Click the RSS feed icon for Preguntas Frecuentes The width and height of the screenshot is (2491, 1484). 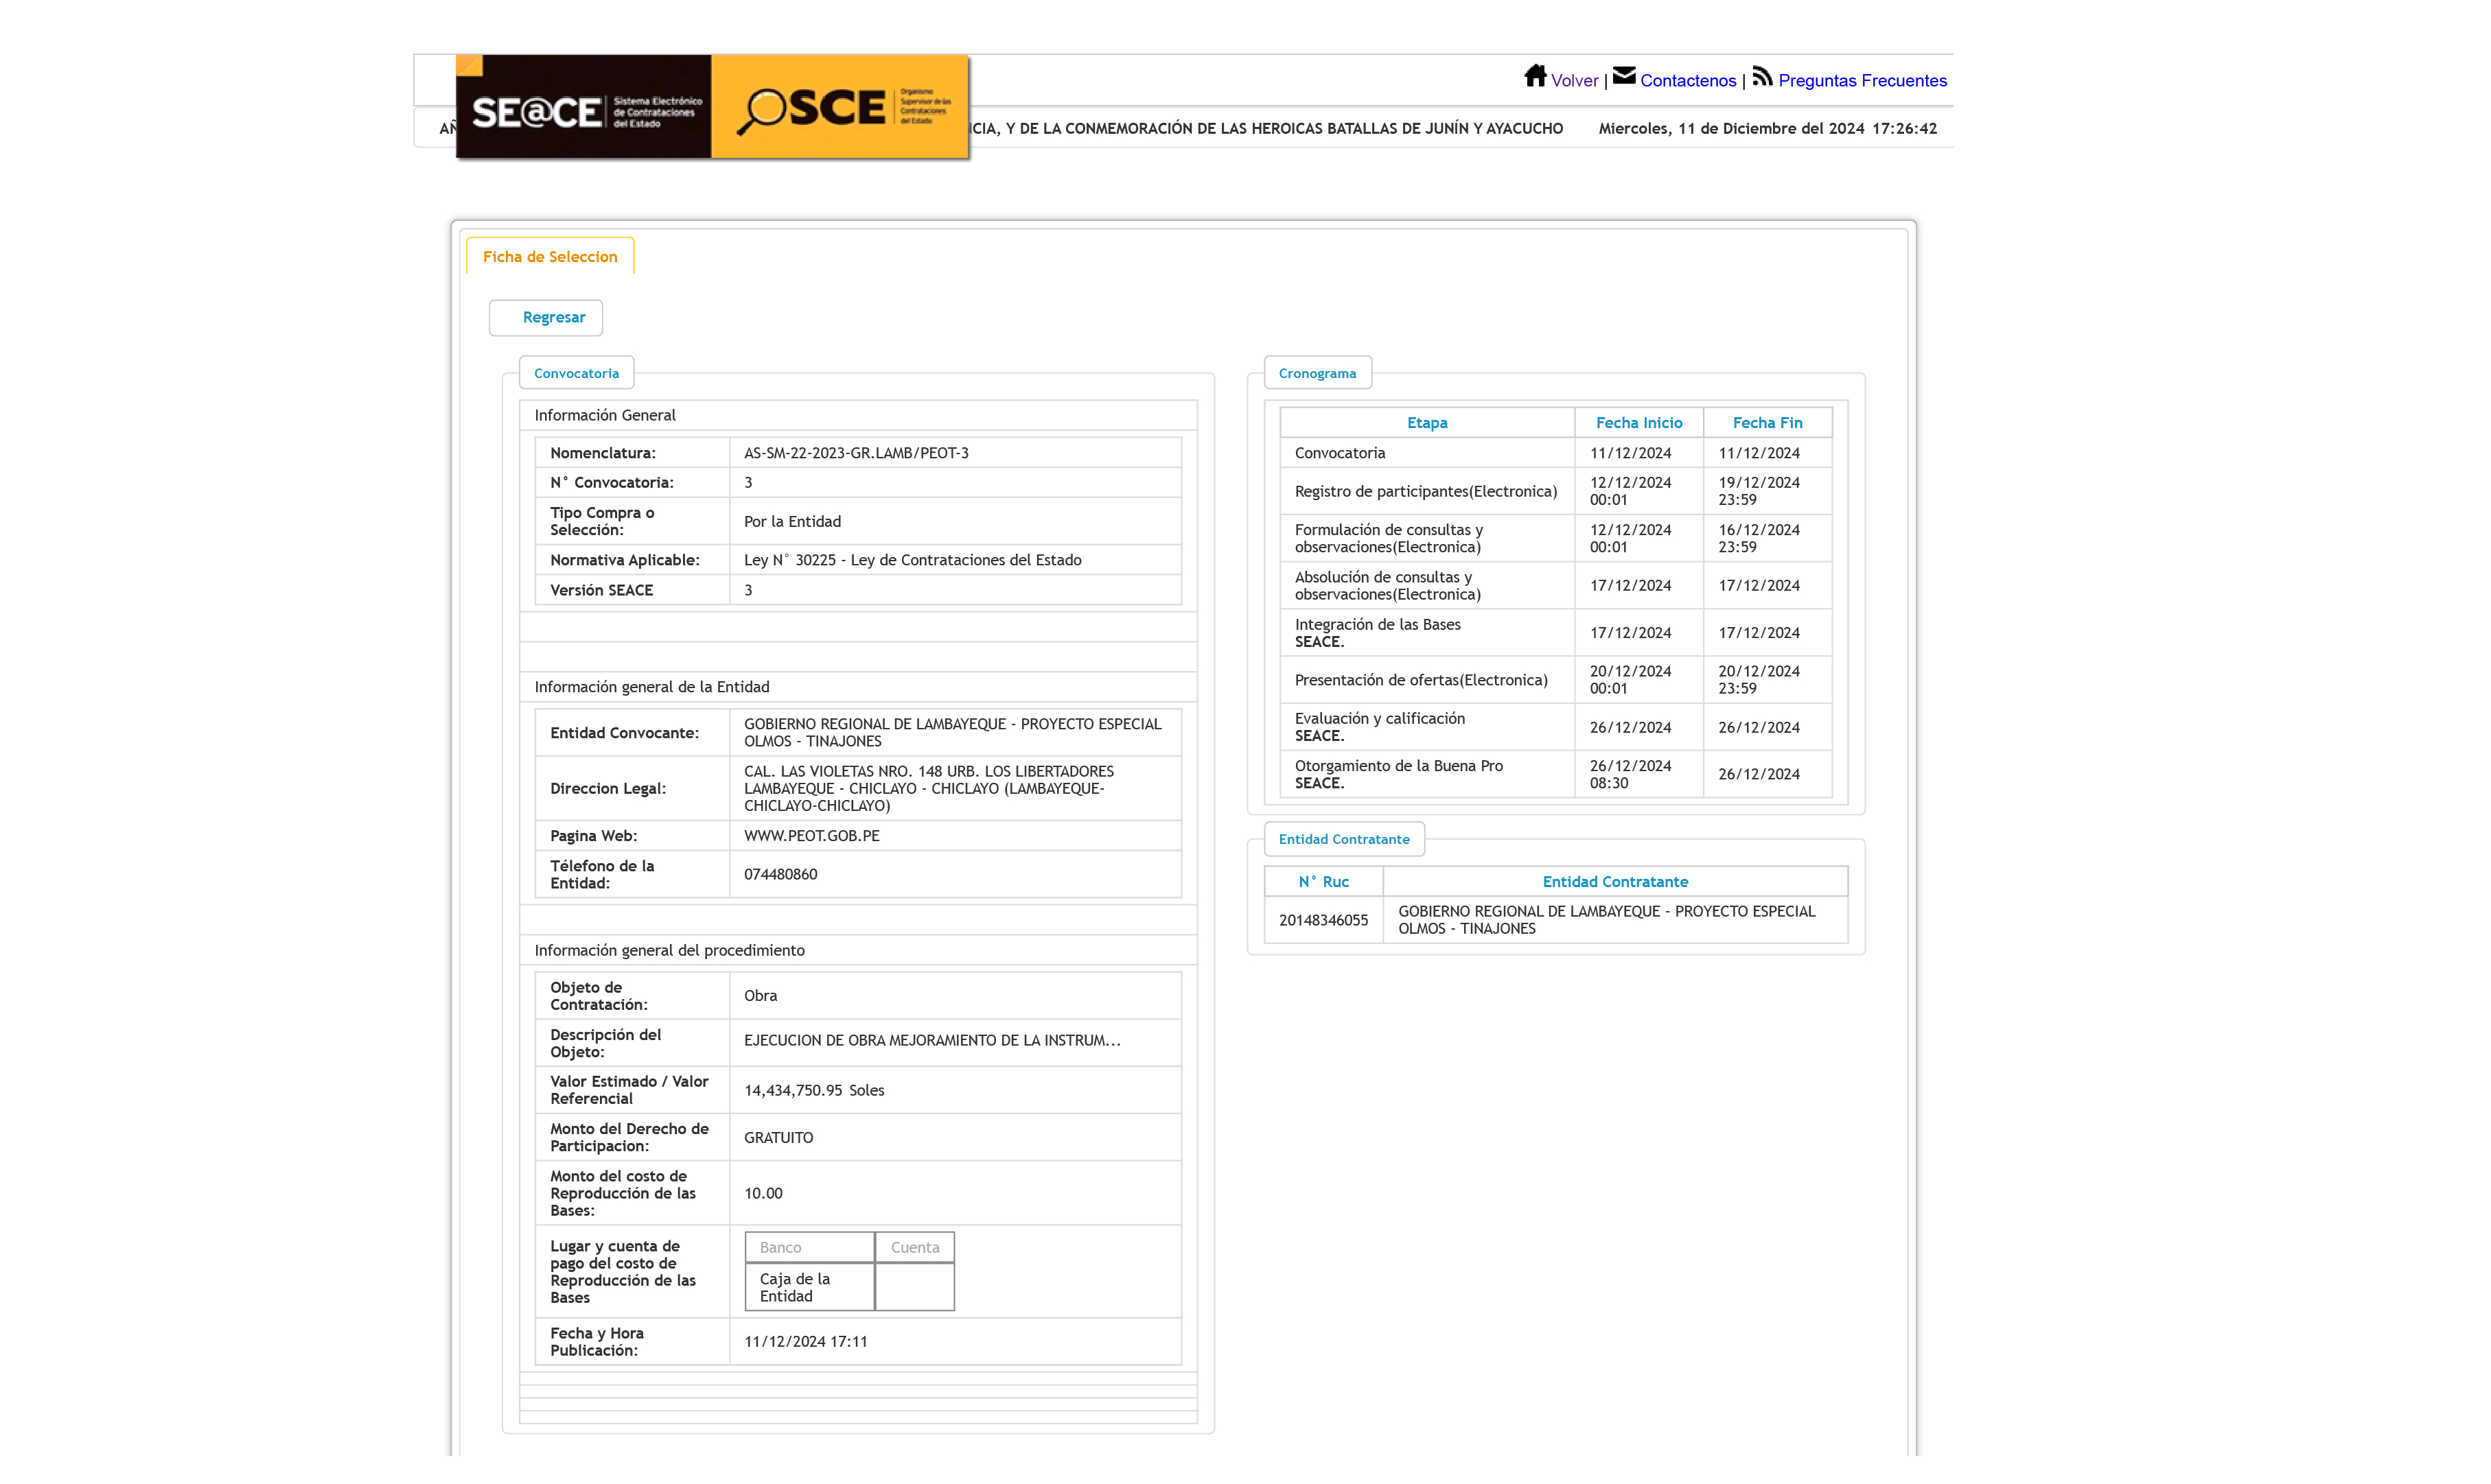point(1762,76)
